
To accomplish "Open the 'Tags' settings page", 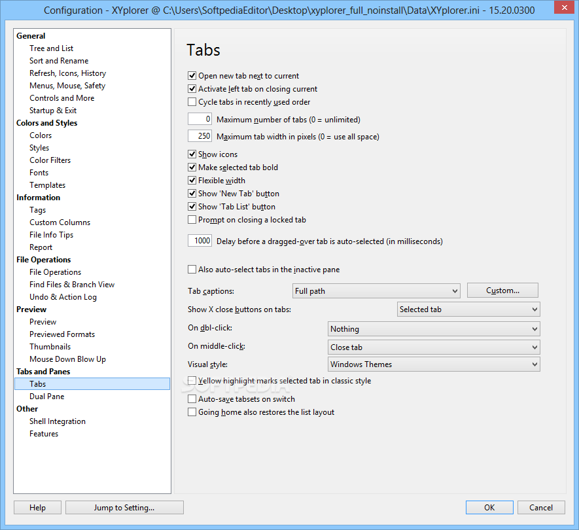I will point(38,210).
